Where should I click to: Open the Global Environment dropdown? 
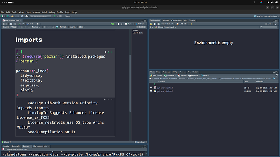(x=166, y=27)
